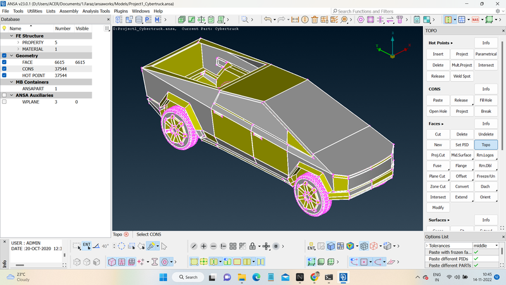Click the padlock lock icon
The width and height of the screenshot is (506, 285).
click(252, 246)
